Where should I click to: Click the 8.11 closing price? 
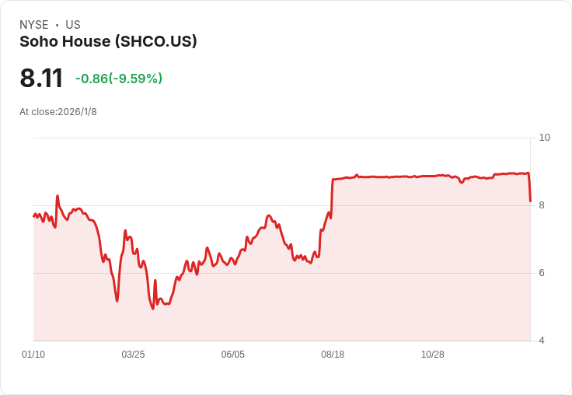click(41, 79)
